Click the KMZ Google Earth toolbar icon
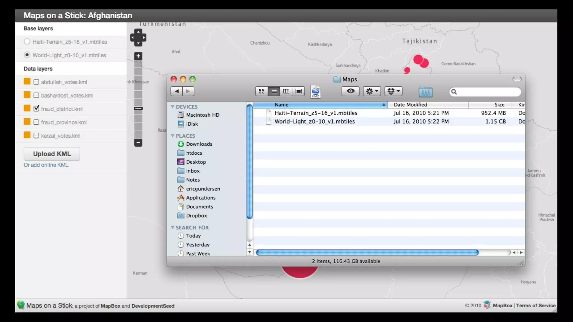The width and height of the screenshot is (573, 322). tap(316, 92)
